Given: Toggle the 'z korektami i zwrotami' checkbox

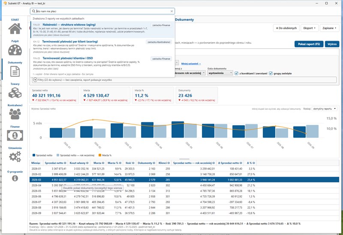Looking at the screenshot, I should point(236,73).
